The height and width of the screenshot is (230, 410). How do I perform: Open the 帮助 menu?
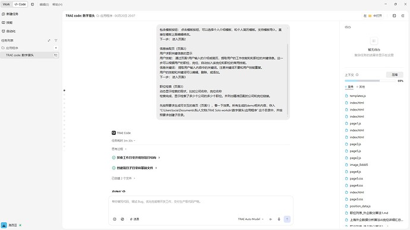(57, 4)
